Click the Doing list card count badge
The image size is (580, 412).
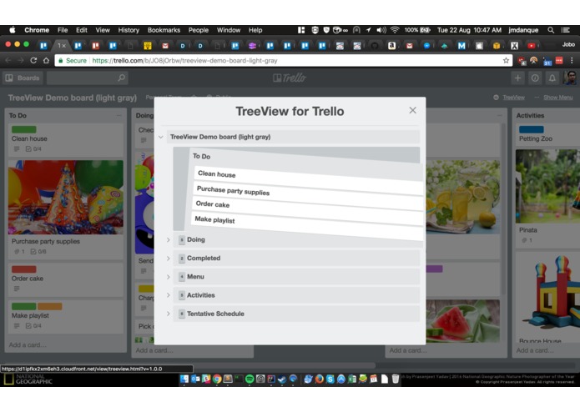(x=182, y=240)
